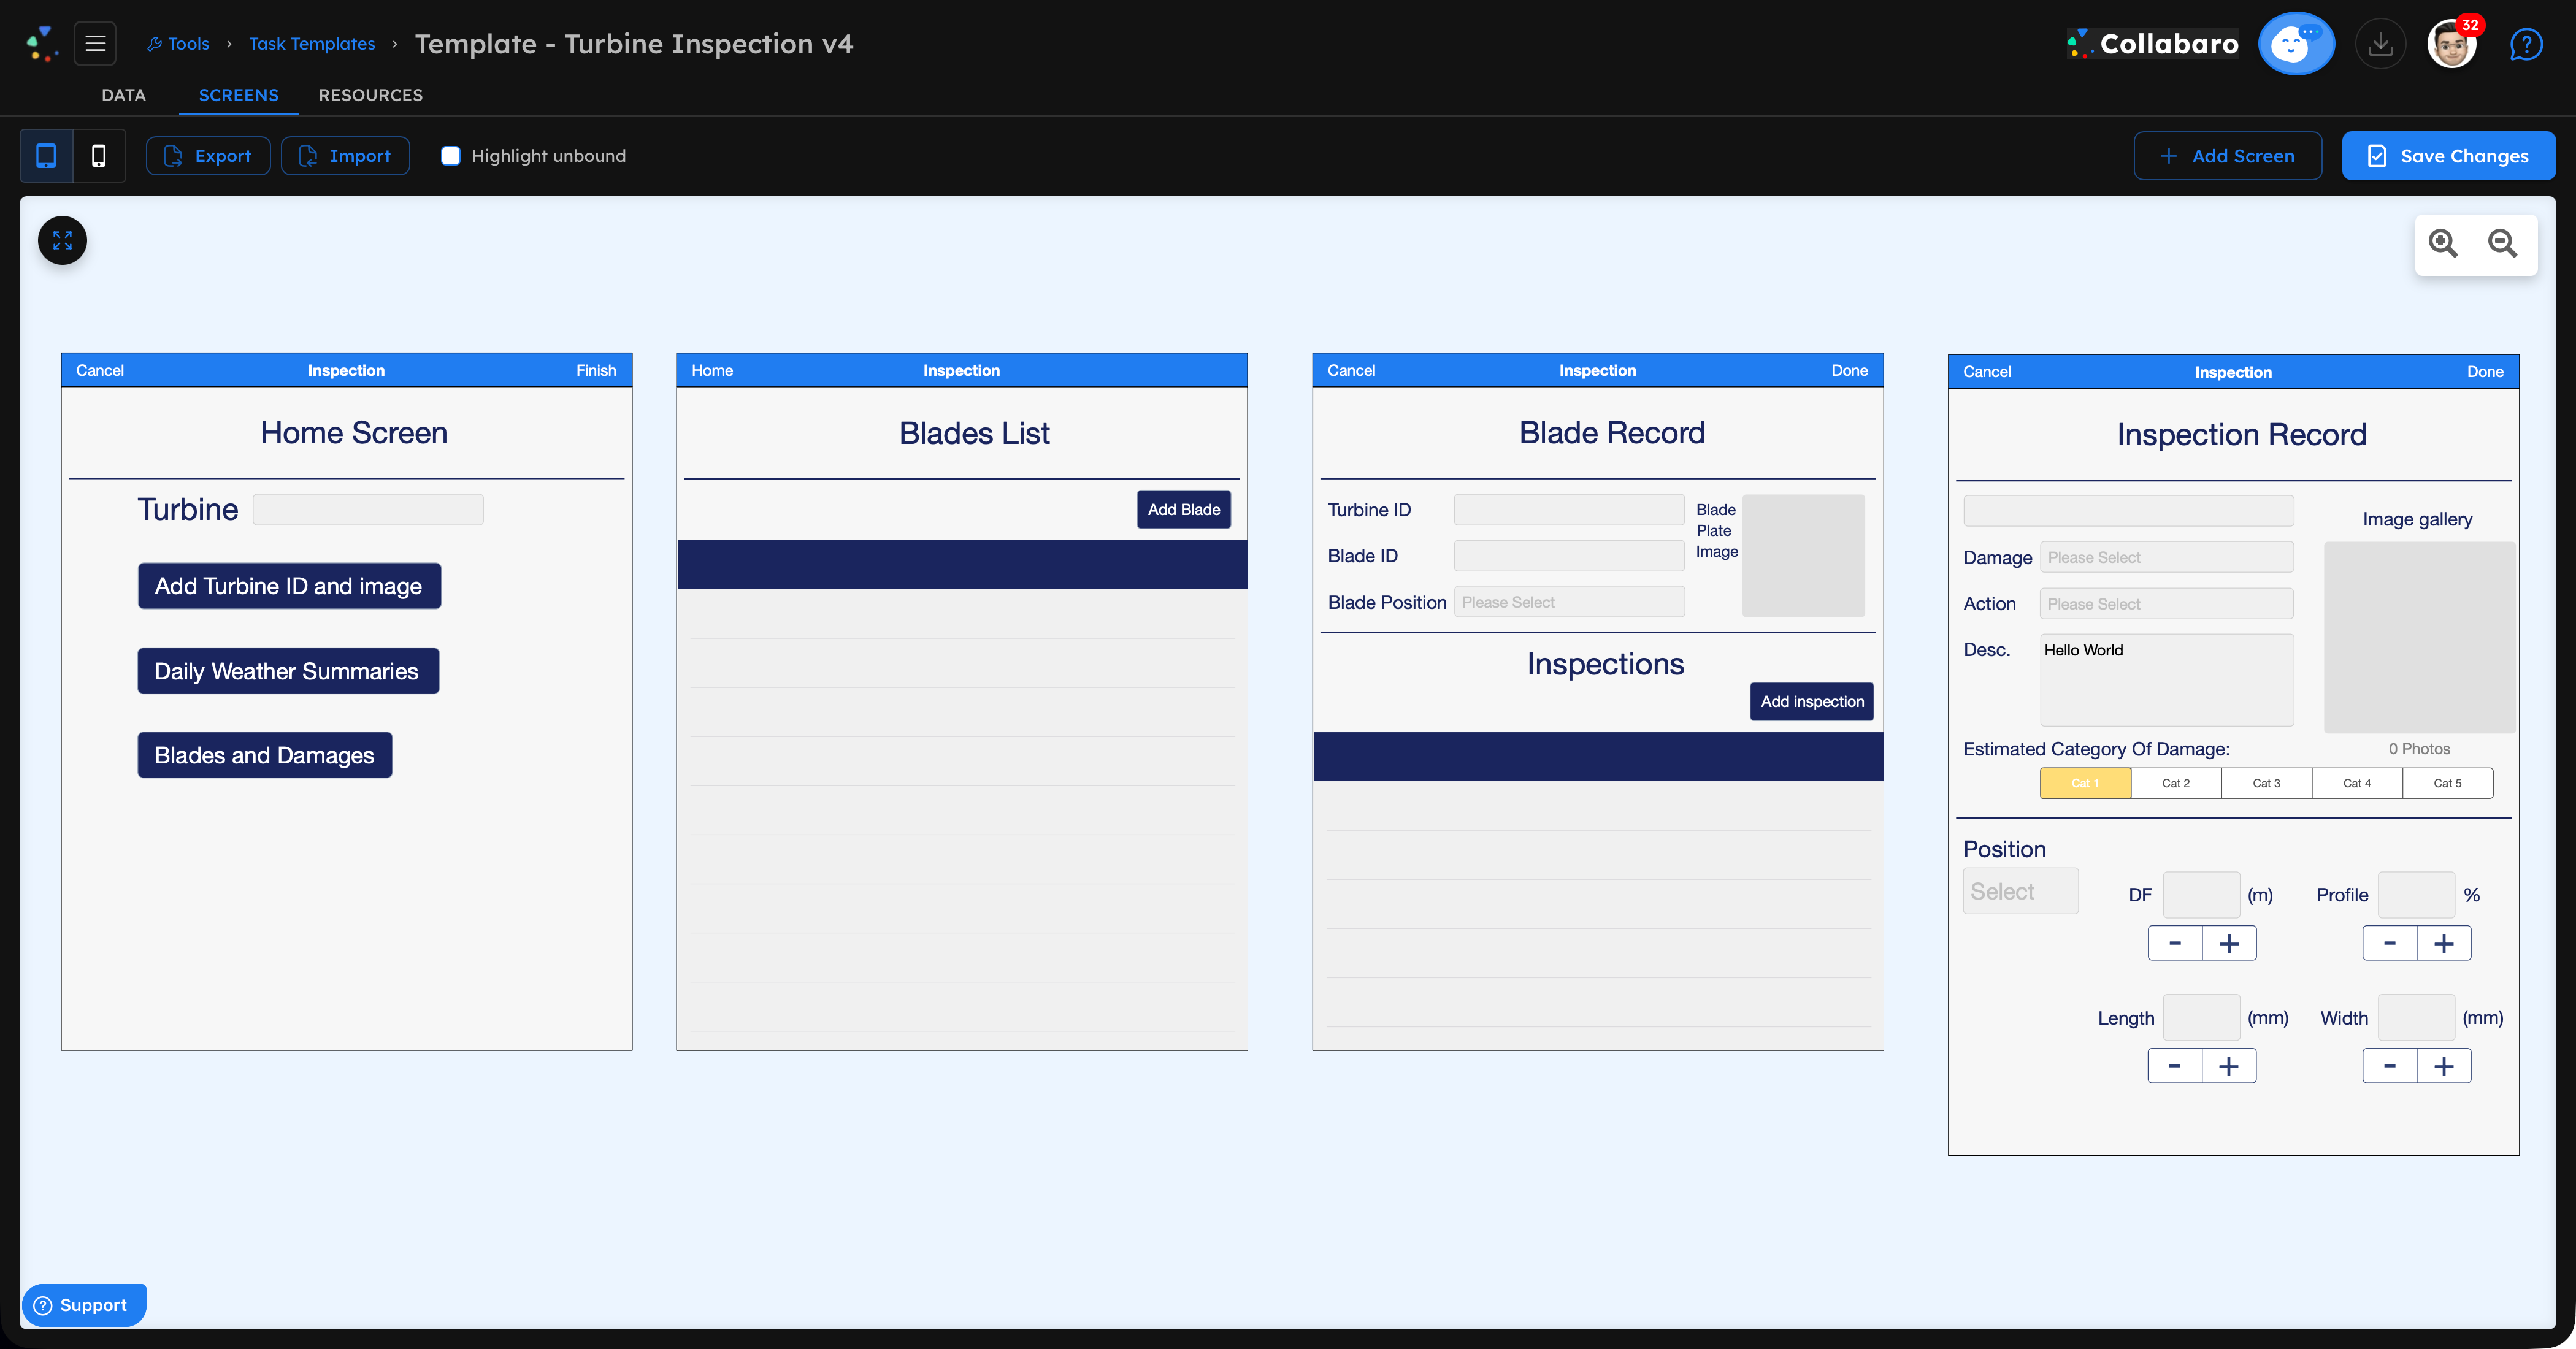This screenshot has height=1349, width=2576.
Task: Select Cat 5 damage category
Action: pos(2447,783)
